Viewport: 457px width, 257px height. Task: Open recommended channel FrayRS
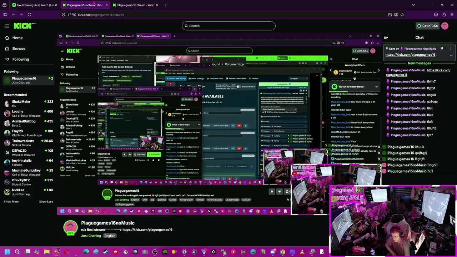point(29,133)
